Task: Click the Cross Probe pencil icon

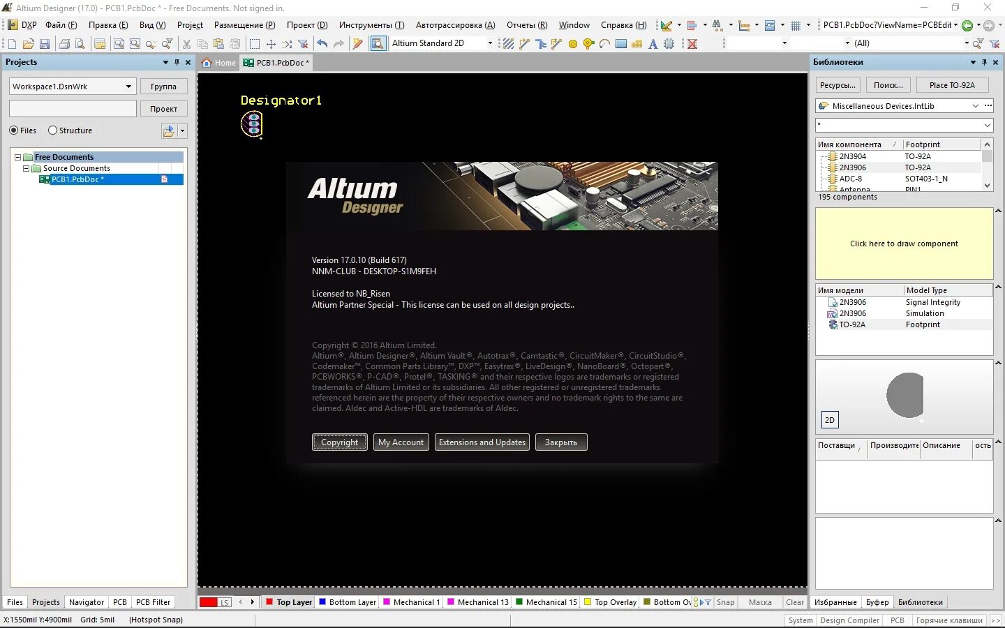Action: [358, 44]
